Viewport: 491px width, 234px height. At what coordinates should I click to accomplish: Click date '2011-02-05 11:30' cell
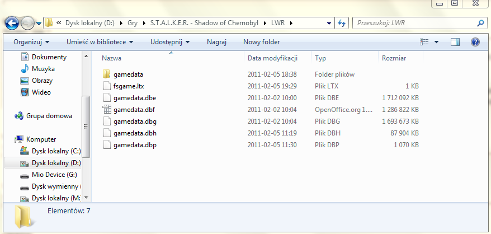pos(272,145)
